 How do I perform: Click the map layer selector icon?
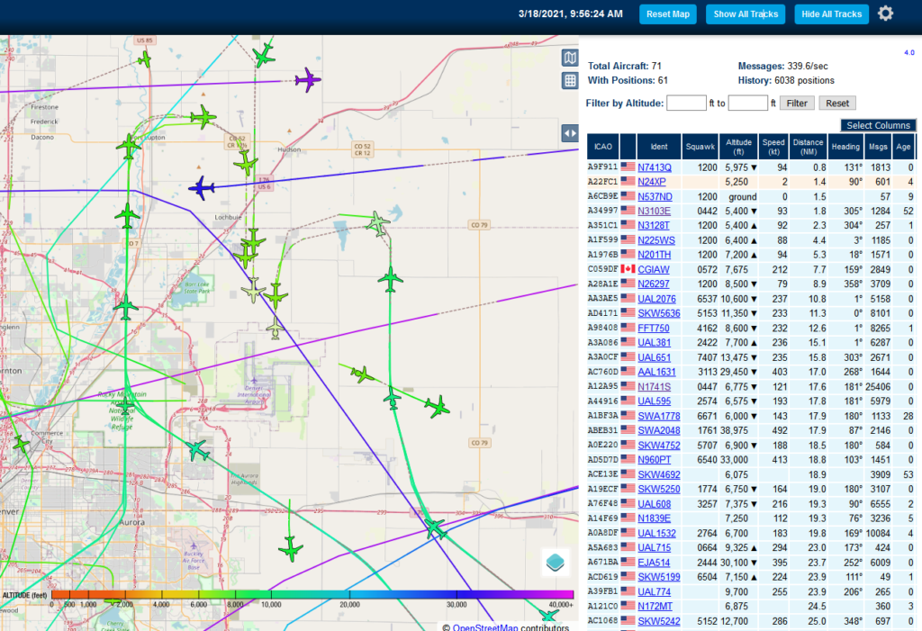570,58
